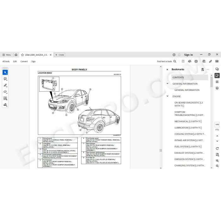Collapse the ENGINE bookmark section
The width and height of the screenshot is (221, 221).
pyautogui.click(x=167, y=96)
